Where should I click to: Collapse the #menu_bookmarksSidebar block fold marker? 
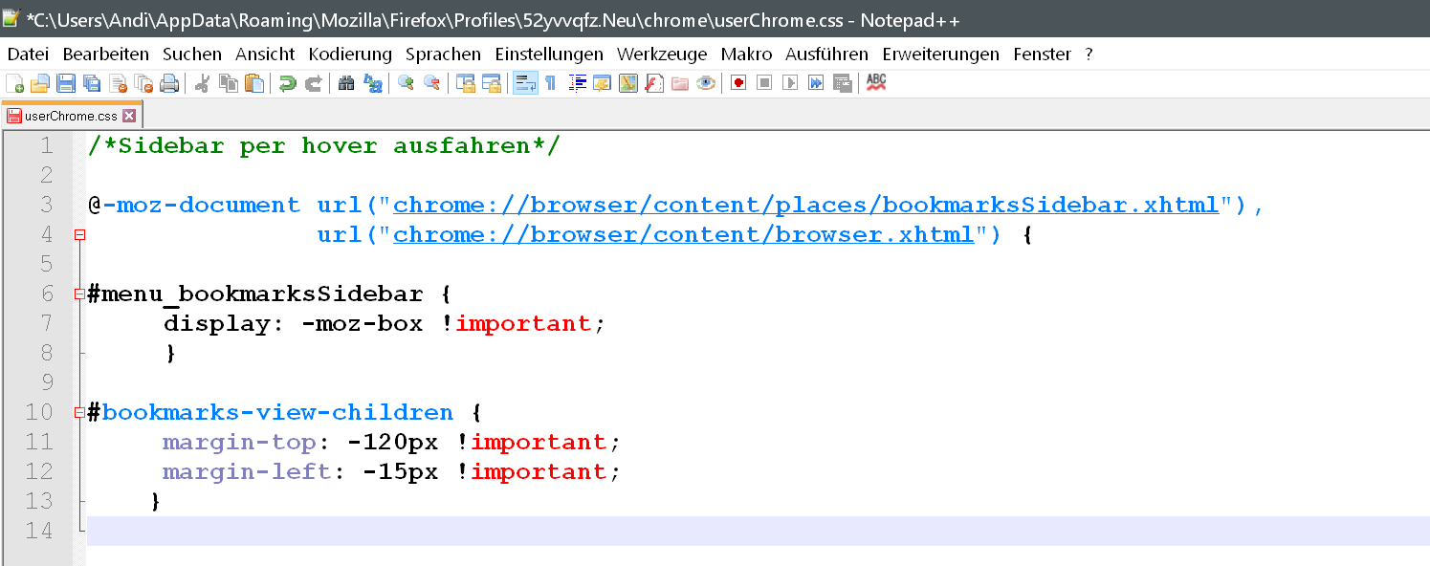click(x=80, y=294)
